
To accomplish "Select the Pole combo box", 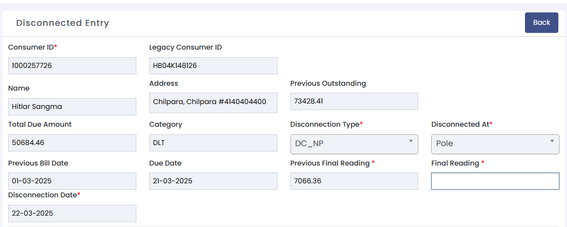I will coord(495,144).
